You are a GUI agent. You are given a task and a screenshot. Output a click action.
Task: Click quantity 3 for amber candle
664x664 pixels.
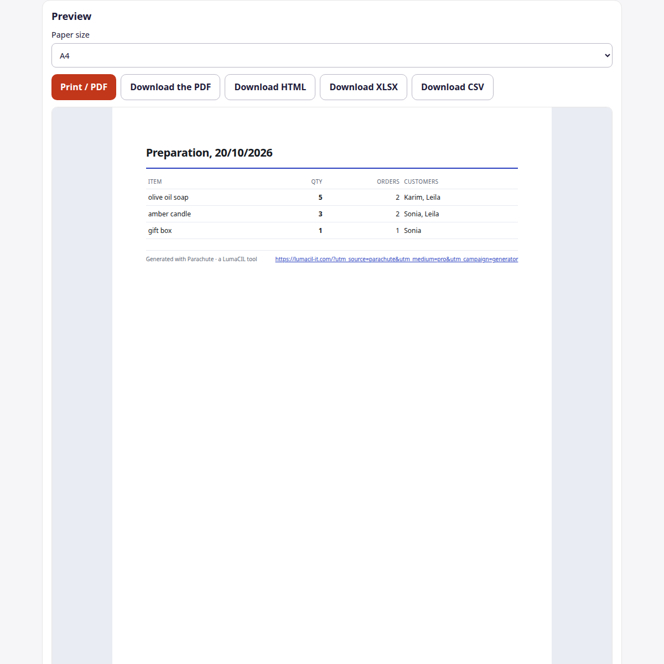tap(320, 214)
